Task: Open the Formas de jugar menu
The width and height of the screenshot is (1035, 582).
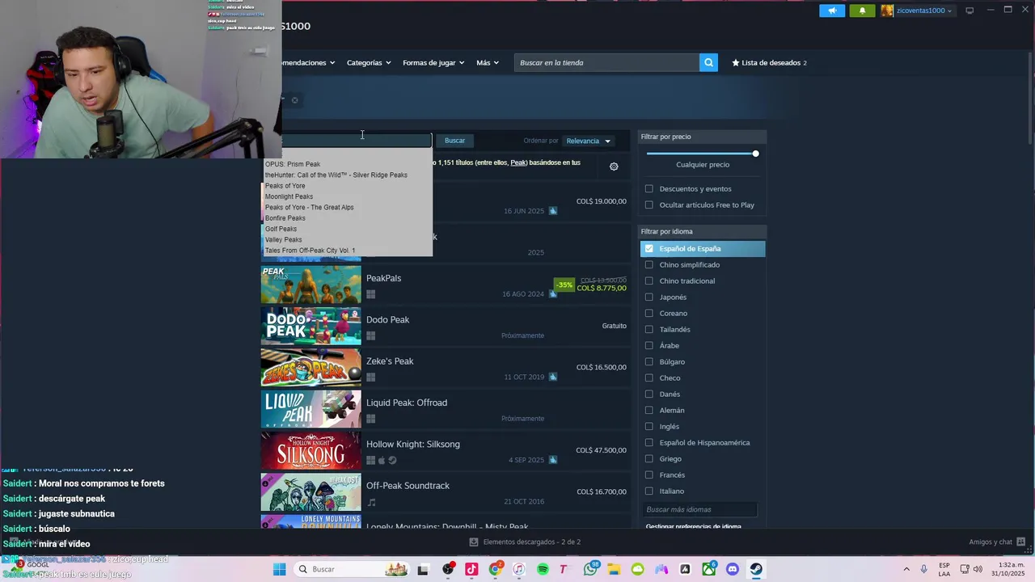Action: (x=433, y=62)
